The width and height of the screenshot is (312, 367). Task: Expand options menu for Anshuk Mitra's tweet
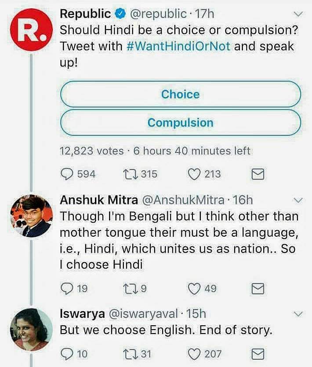298,200
